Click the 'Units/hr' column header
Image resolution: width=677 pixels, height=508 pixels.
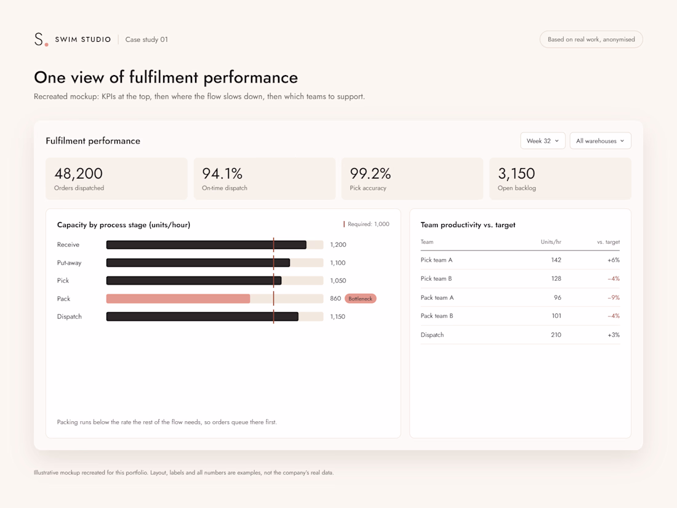(551, 242)
